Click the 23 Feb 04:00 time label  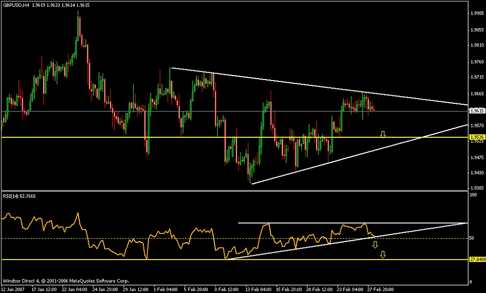coord(350,290)
